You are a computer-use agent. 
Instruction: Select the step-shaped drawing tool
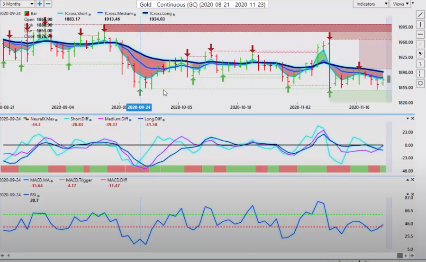[x=420, y=64]
